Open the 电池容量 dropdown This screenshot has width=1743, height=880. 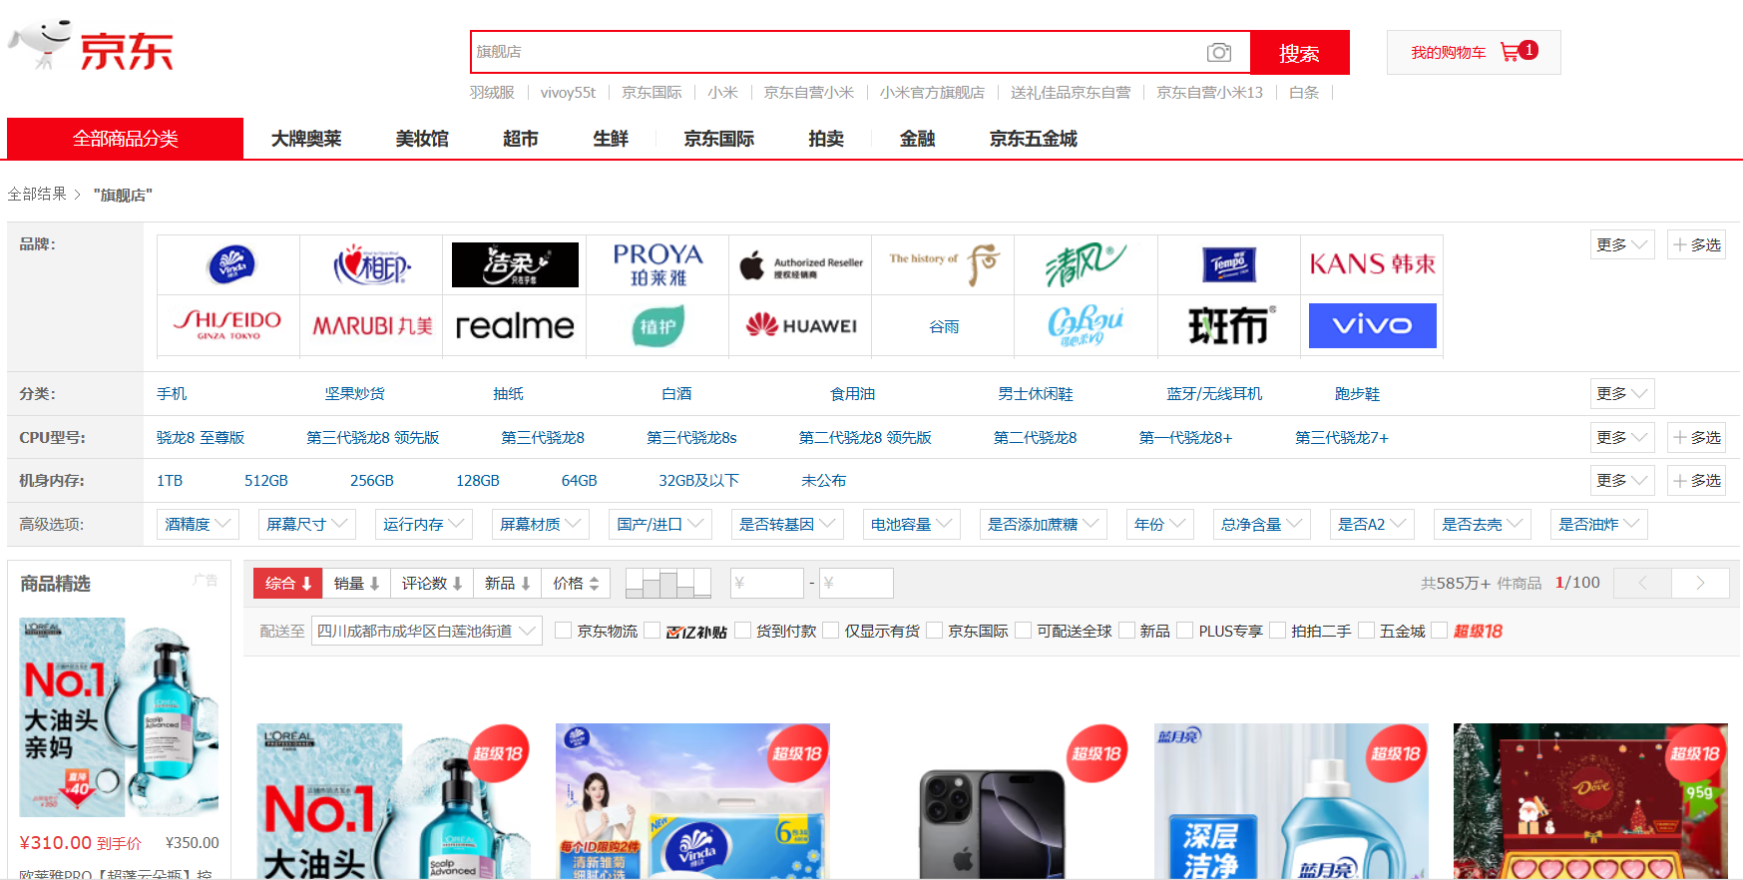point(911,524)
